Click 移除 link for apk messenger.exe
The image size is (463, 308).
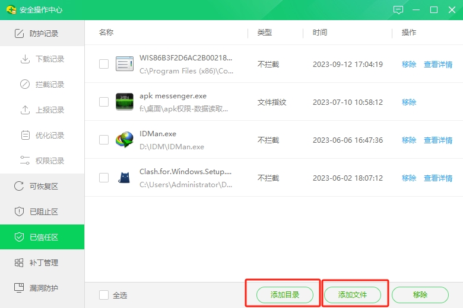tap(409, 102)
